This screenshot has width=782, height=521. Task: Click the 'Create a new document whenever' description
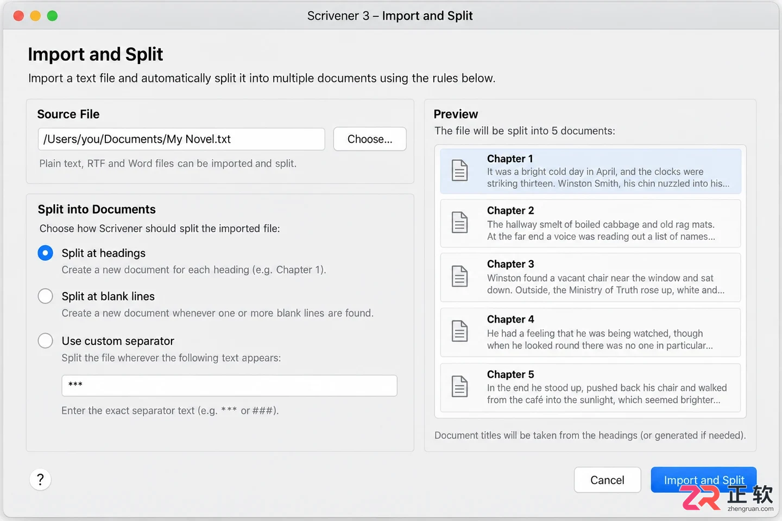(x=217, y=313)
